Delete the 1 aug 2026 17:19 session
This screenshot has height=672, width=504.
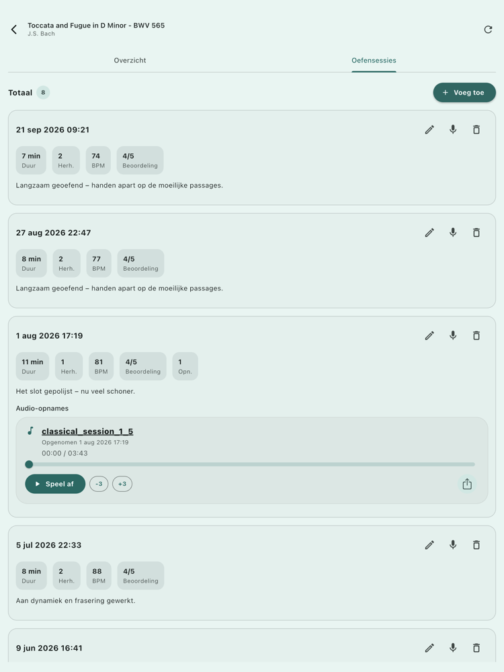[x=476, y=335]
